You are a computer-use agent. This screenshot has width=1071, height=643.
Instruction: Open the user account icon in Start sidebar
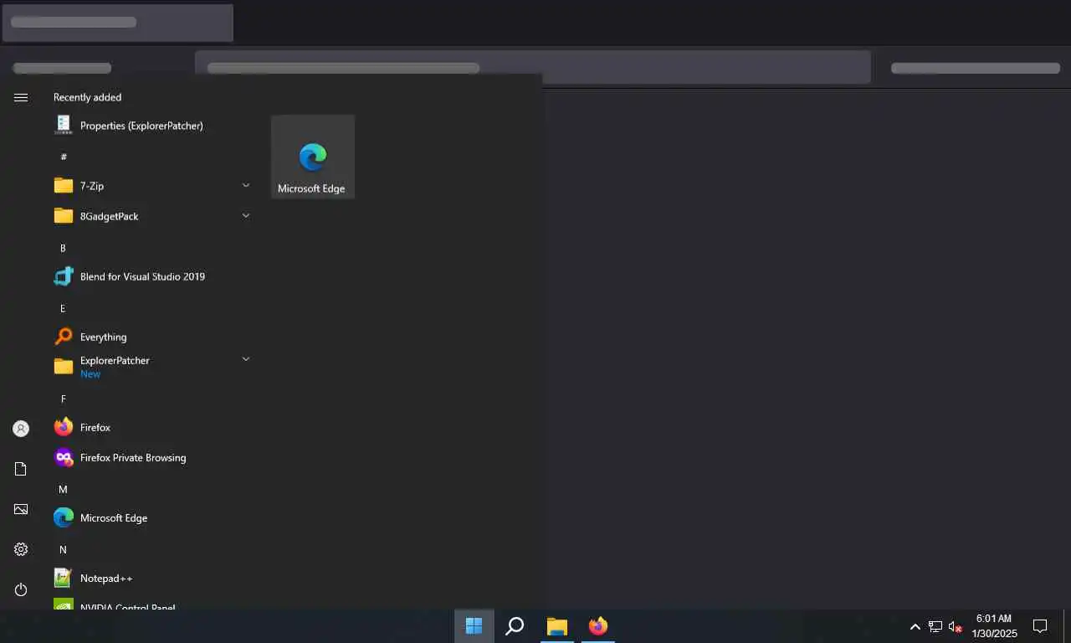click(x=21, y=429)
